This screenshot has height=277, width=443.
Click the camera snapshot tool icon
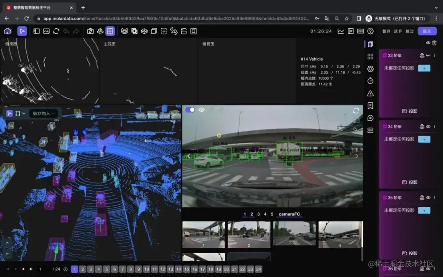(90, 31)
